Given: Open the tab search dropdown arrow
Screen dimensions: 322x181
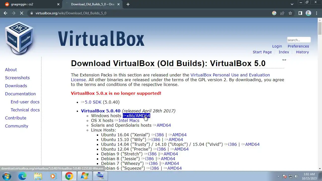Looking at the screenshot, I should (292, 4).
